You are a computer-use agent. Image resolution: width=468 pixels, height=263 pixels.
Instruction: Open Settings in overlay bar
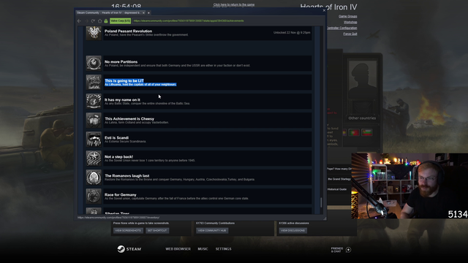pyautogui.click(x=223, y=248)
